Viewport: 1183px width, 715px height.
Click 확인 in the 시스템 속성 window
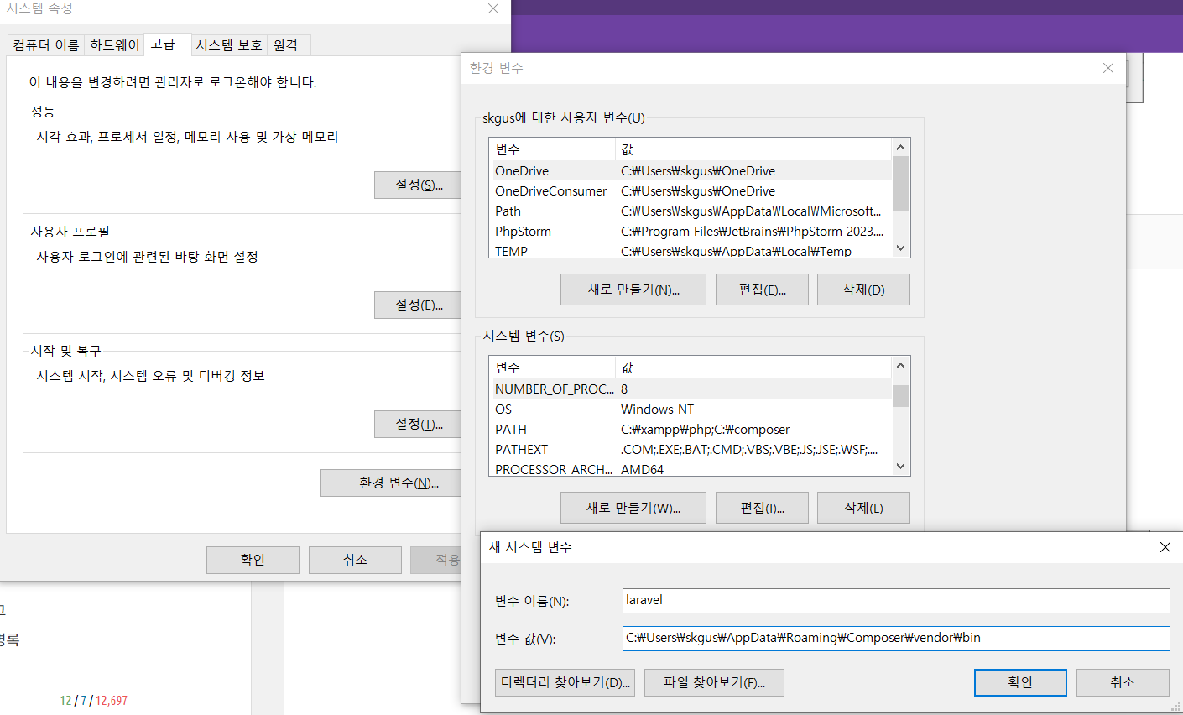253,560
